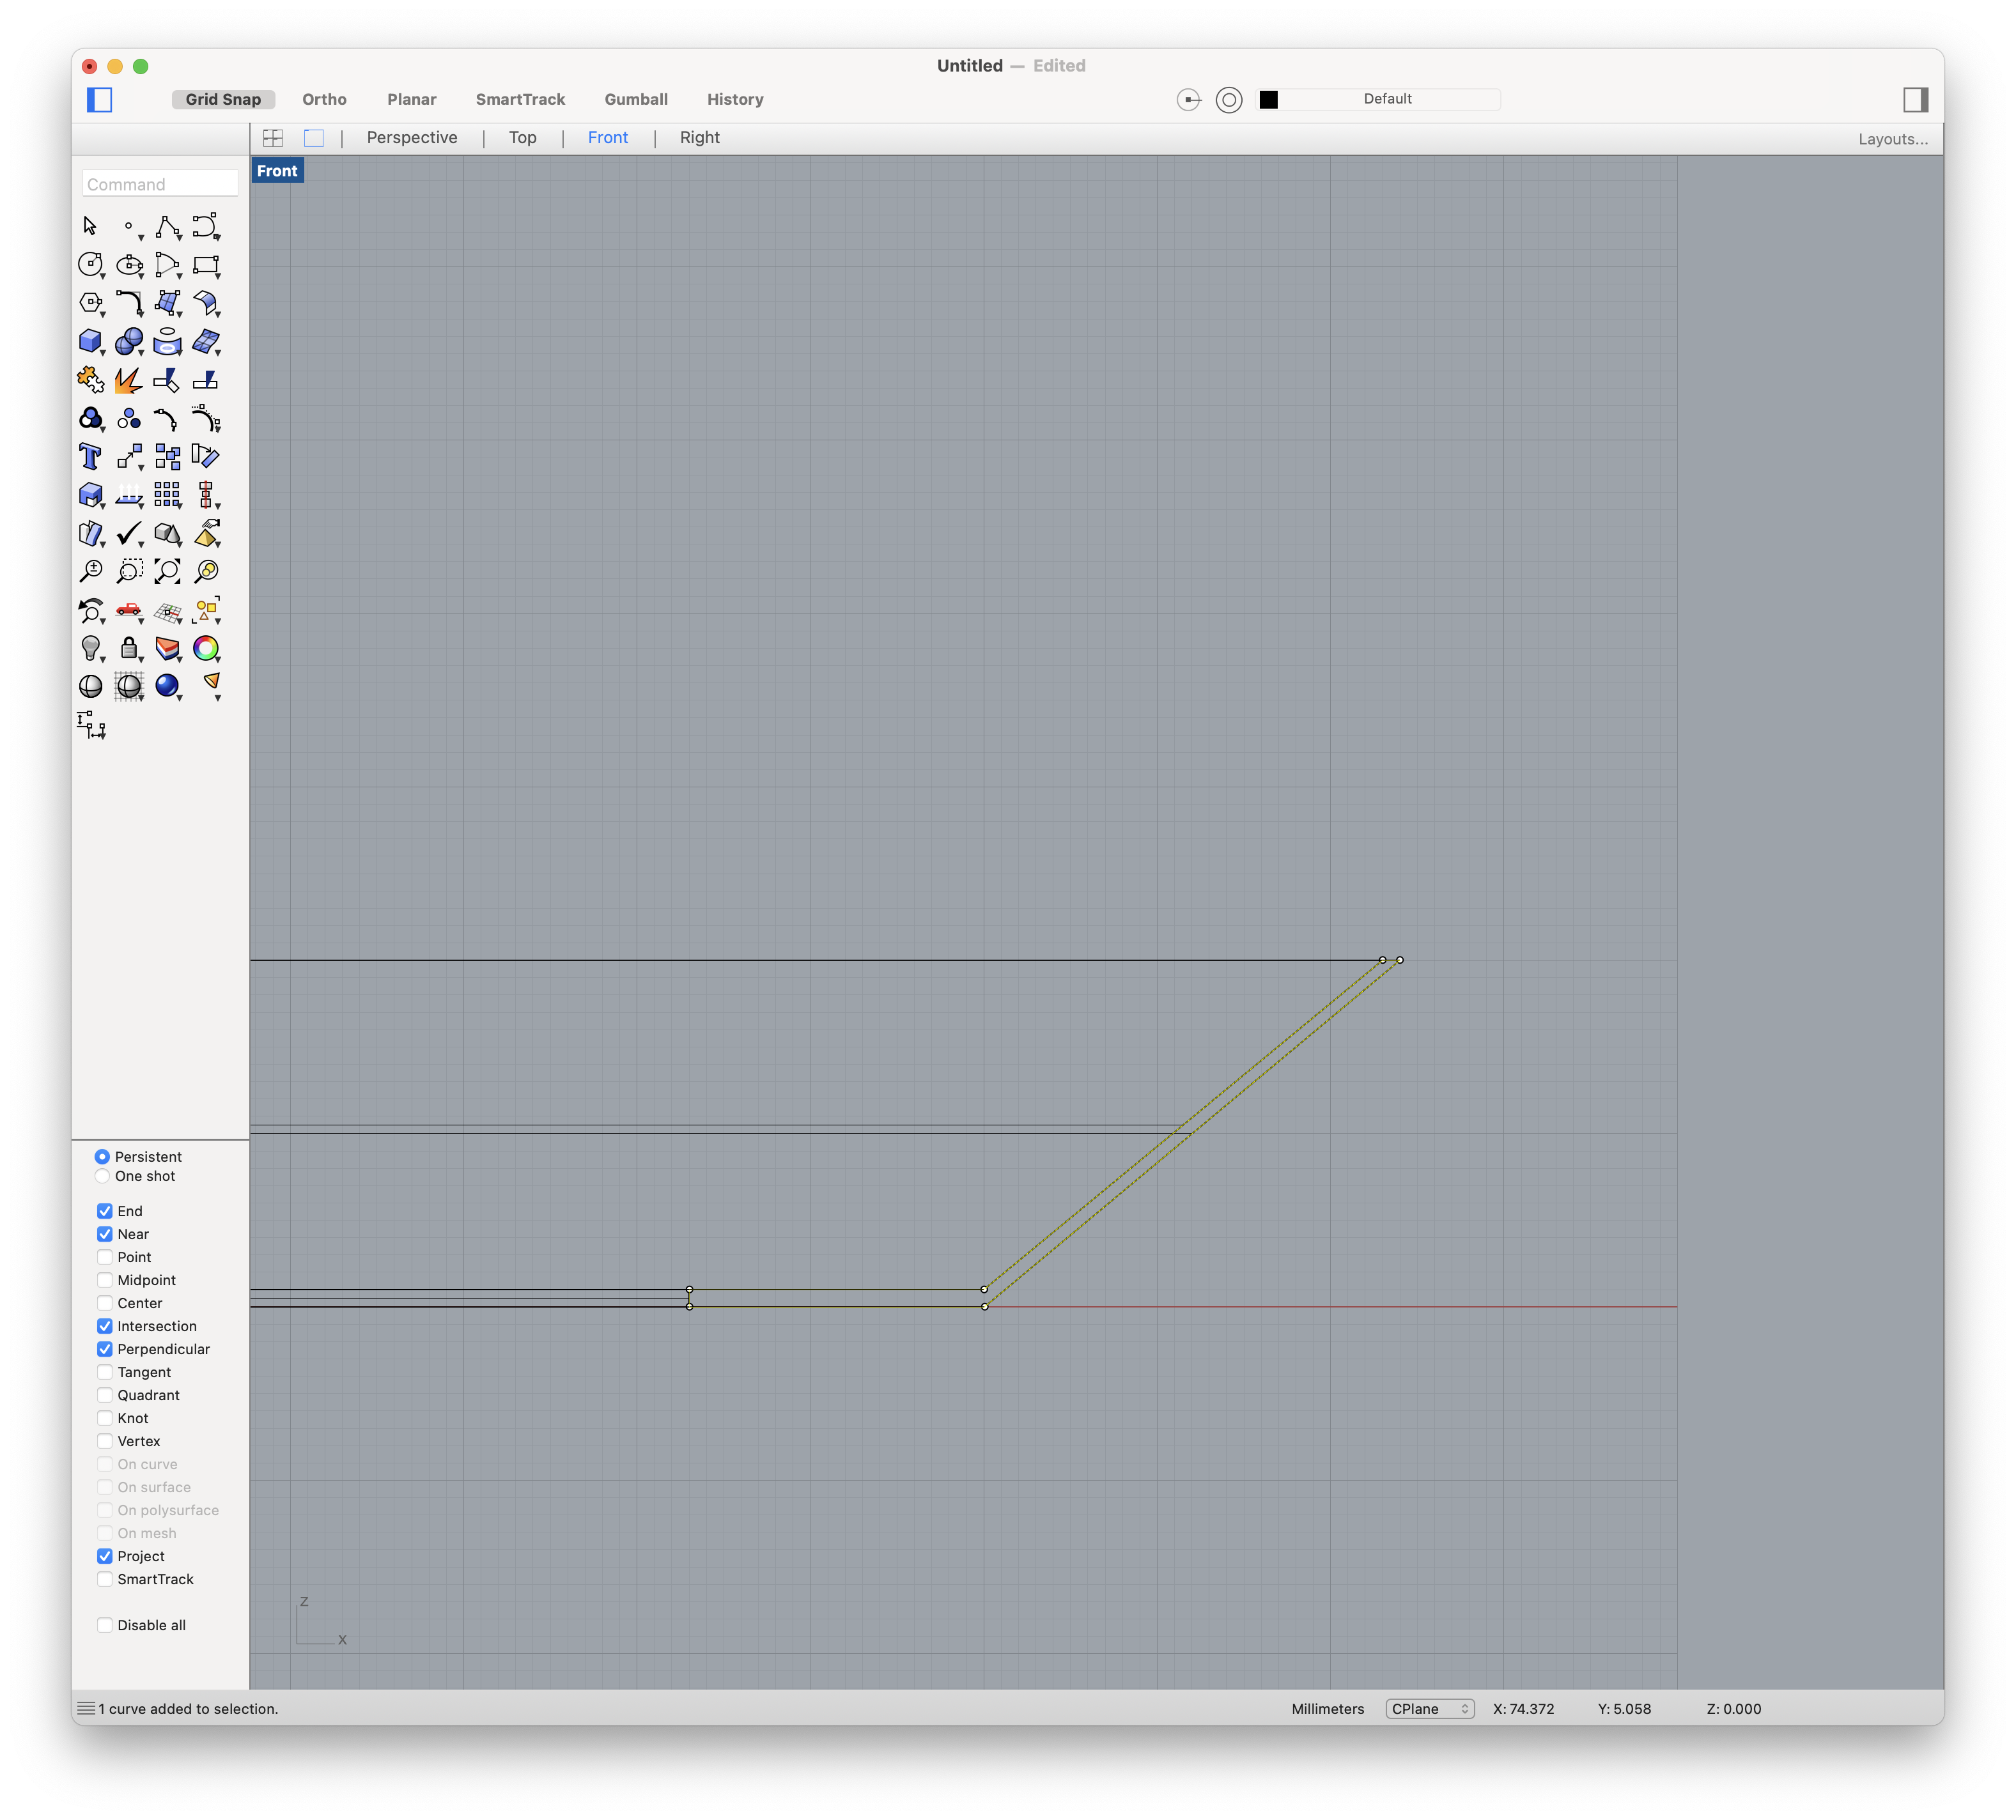Click the Zoom Selected icon
2016x1820 pixels.
pos(206,571)
